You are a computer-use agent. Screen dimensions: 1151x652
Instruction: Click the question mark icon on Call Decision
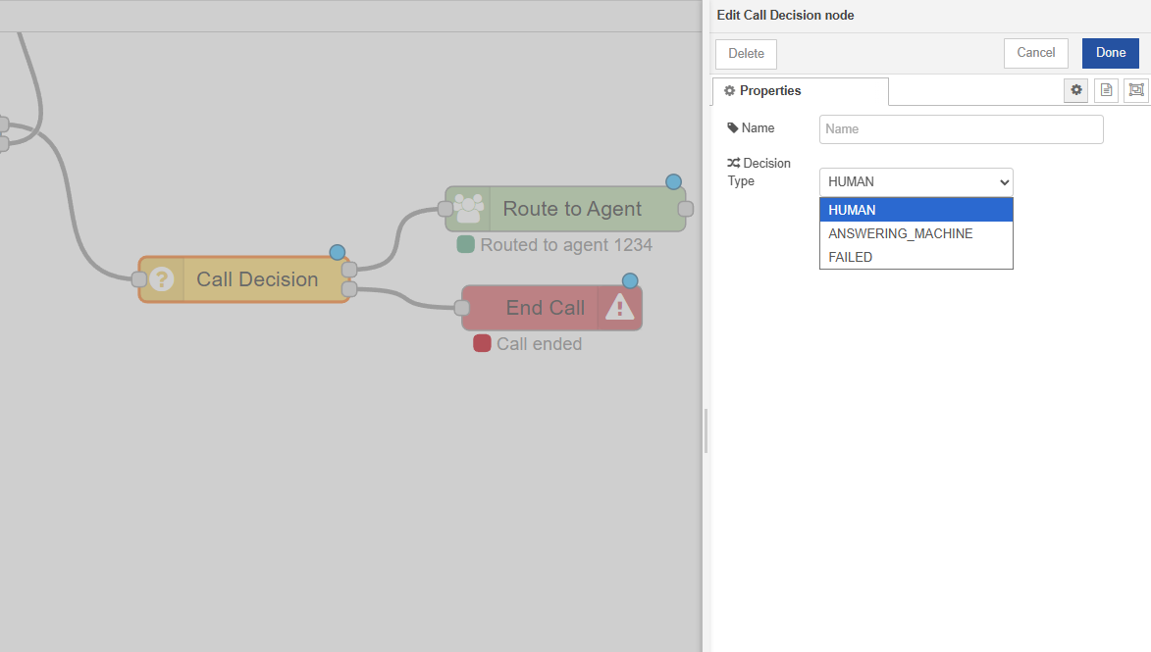tap(162, 279)
